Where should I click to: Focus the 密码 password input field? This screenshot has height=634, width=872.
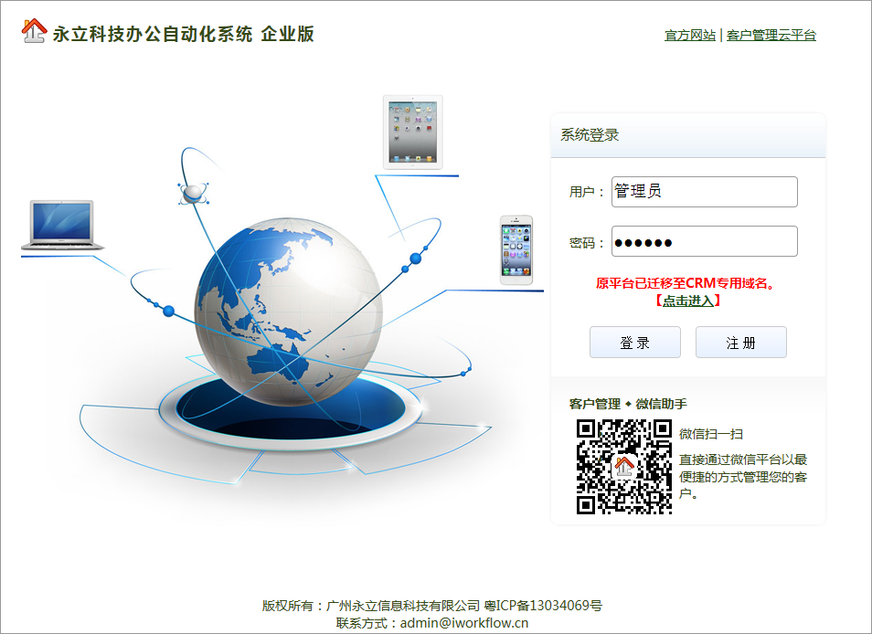(705, 241)
